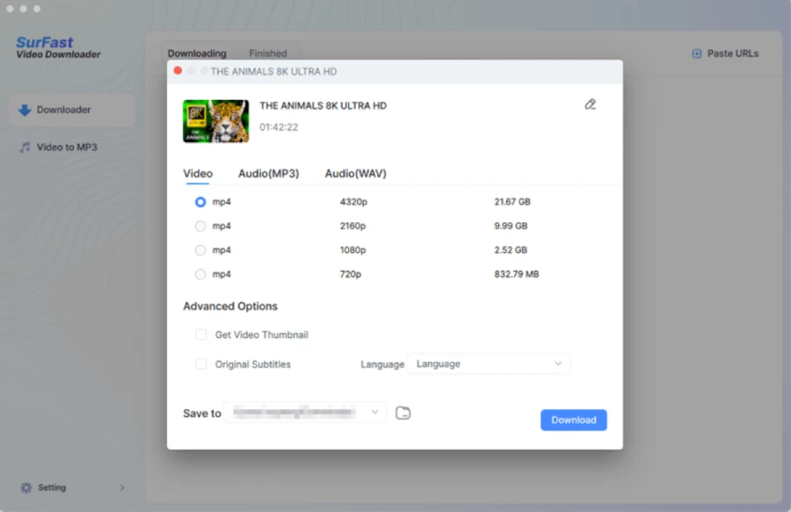Click the 2.52 GB file size

pos(511,250)
